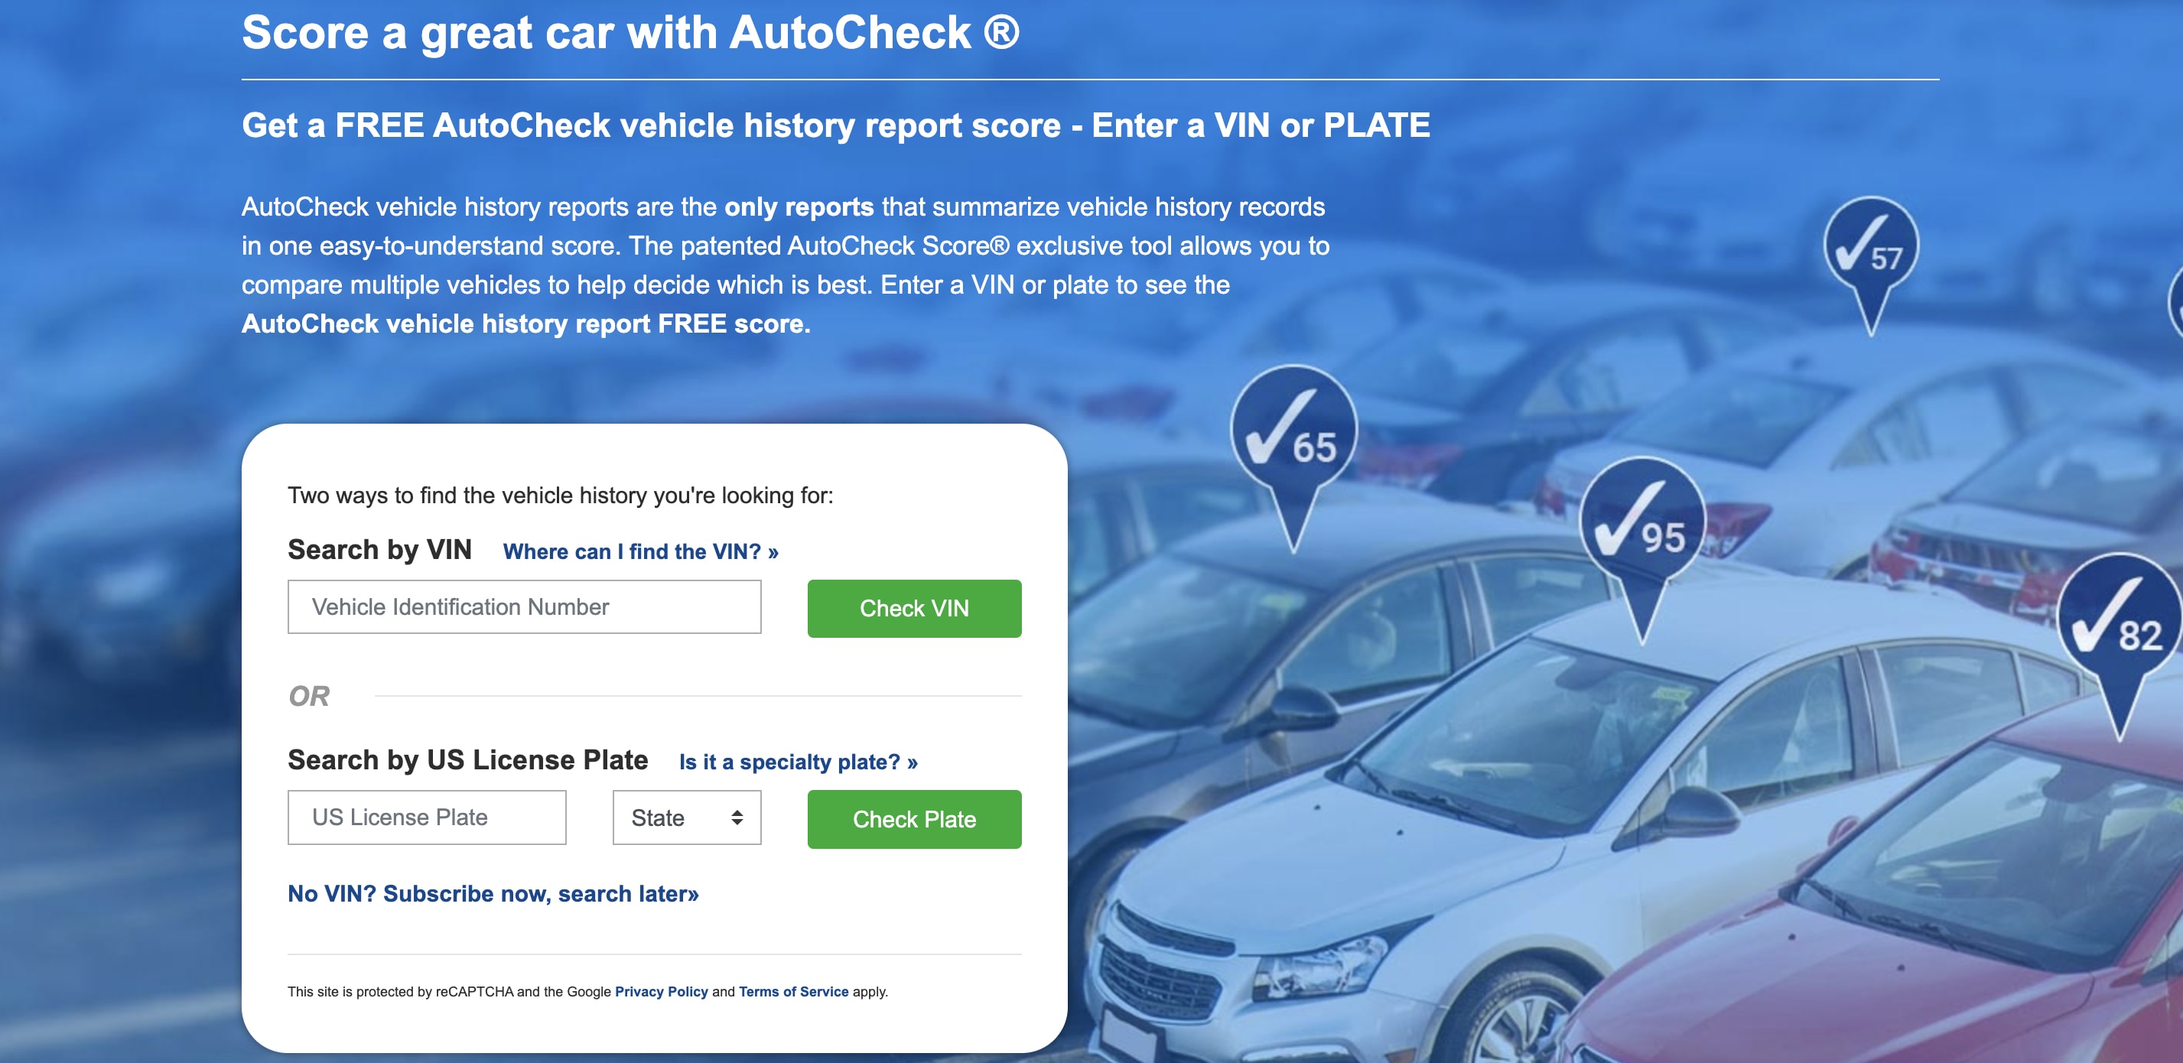
Task: Click the registered trademark symbol in the heading
Action: coord(1002,32)
